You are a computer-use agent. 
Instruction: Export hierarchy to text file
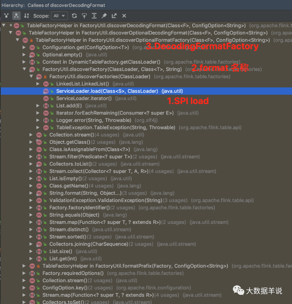tap(114, 16)
